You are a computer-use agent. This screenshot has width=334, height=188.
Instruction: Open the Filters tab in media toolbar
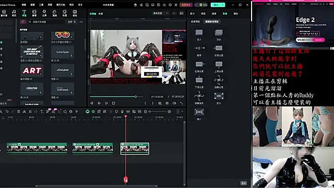pos(54,13)
